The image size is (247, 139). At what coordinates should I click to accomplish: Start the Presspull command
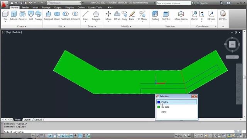48,15
